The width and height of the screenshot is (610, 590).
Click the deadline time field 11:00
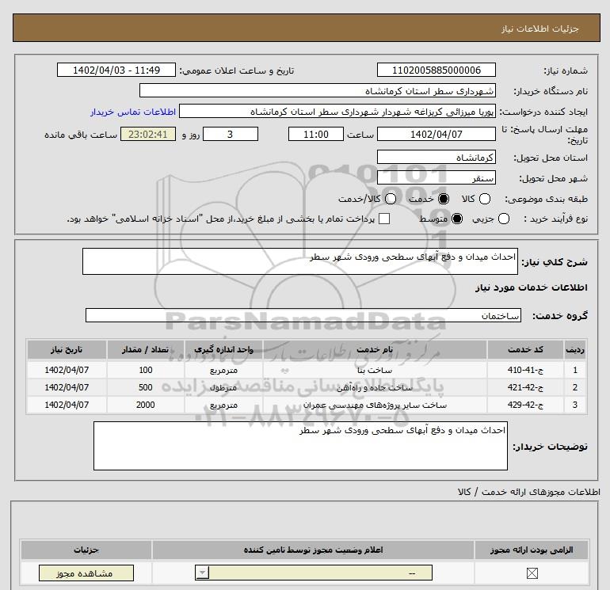(x=316, y=134)
